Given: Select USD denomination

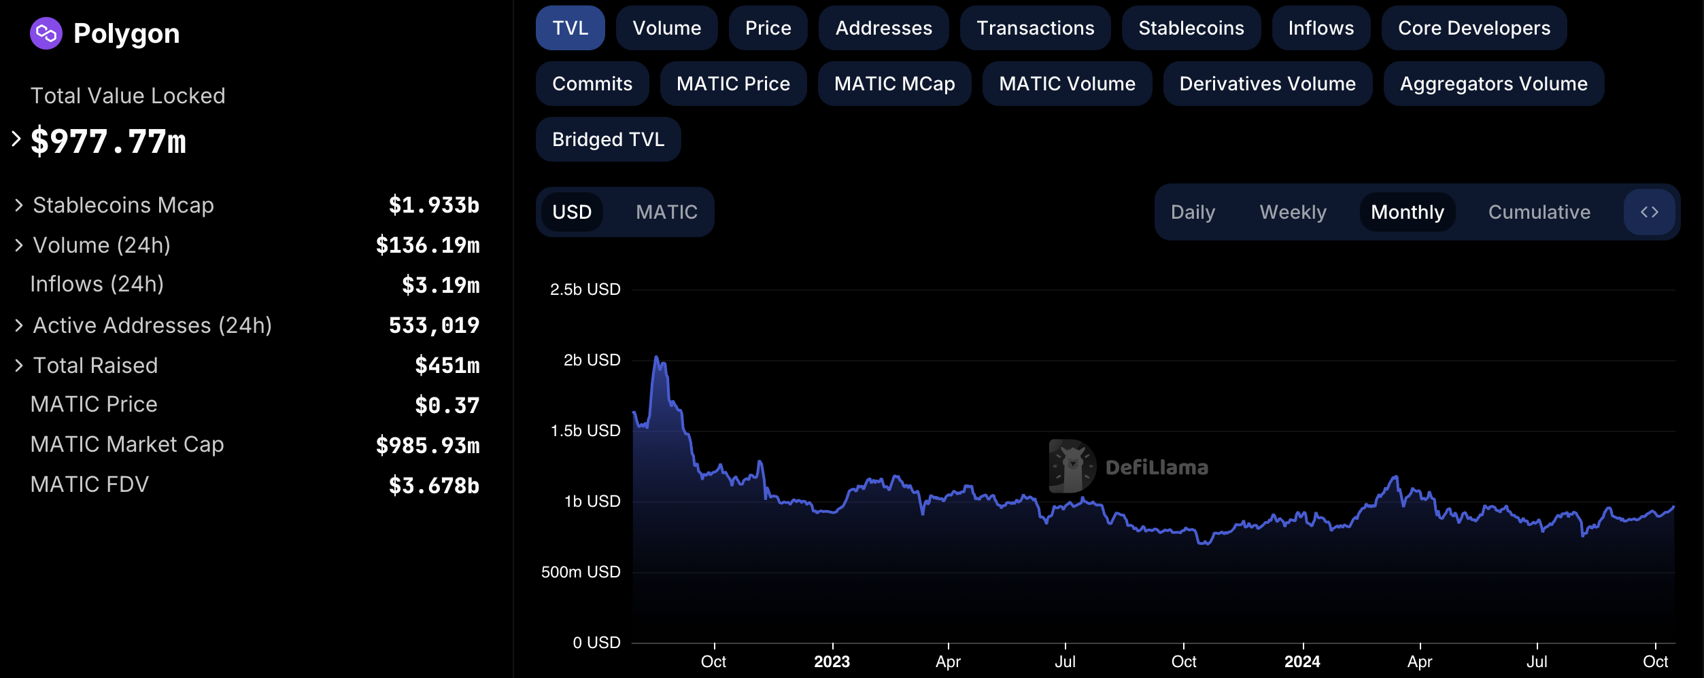Looking at the screenshot, I should click(x=572, y=212).
